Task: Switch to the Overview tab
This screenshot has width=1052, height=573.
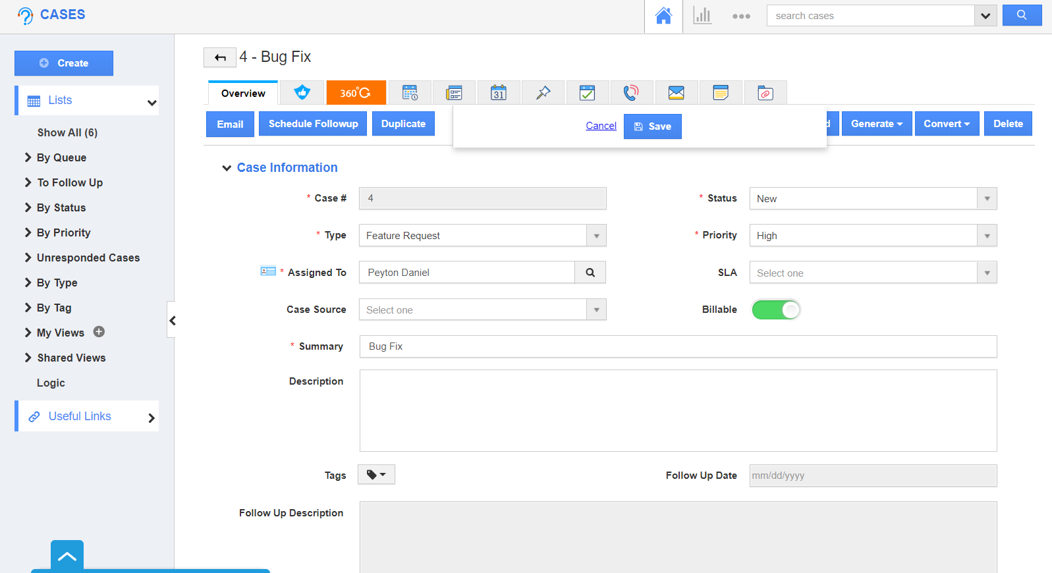Action: [243, 94]
